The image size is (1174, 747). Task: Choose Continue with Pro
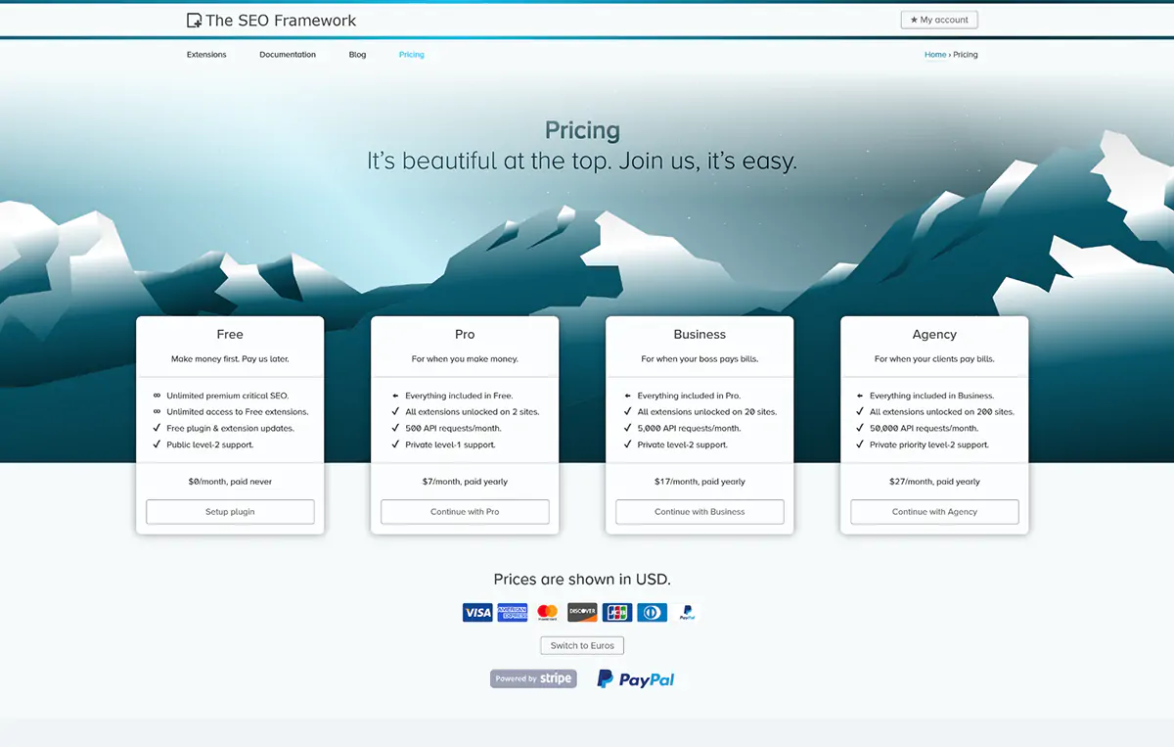coord(465,512)
